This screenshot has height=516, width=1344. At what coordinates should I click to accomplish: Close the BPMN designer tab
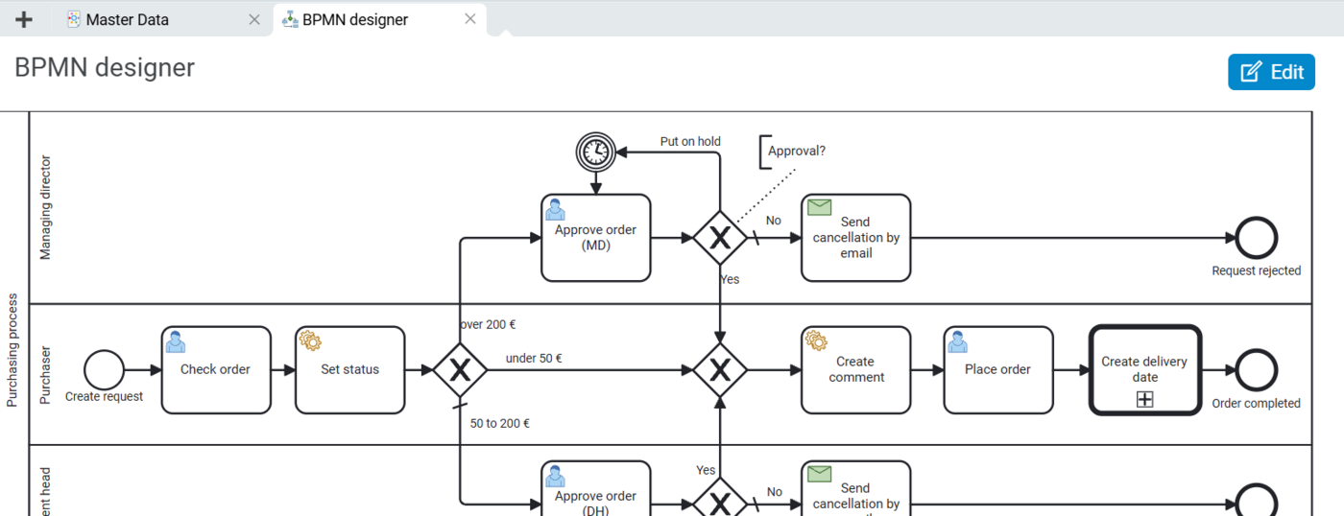pos(470,19)
